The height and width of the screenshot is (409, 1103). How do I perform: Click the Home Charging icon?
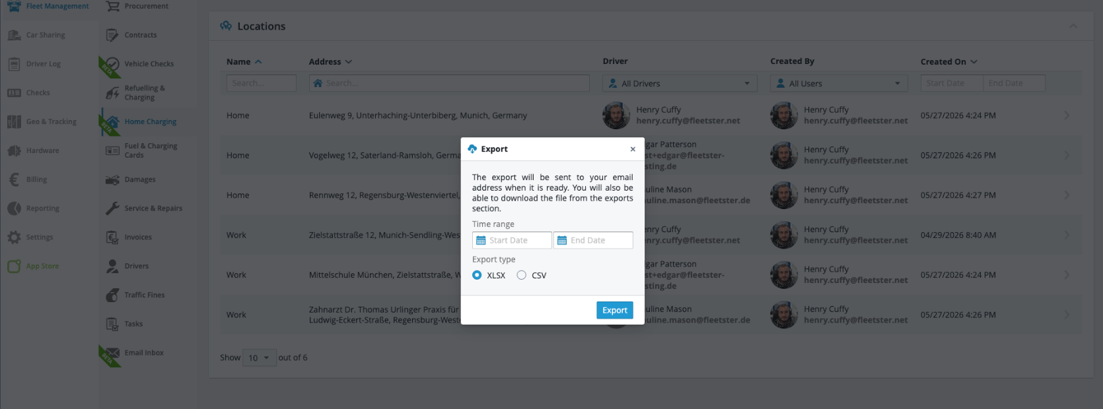112,121
